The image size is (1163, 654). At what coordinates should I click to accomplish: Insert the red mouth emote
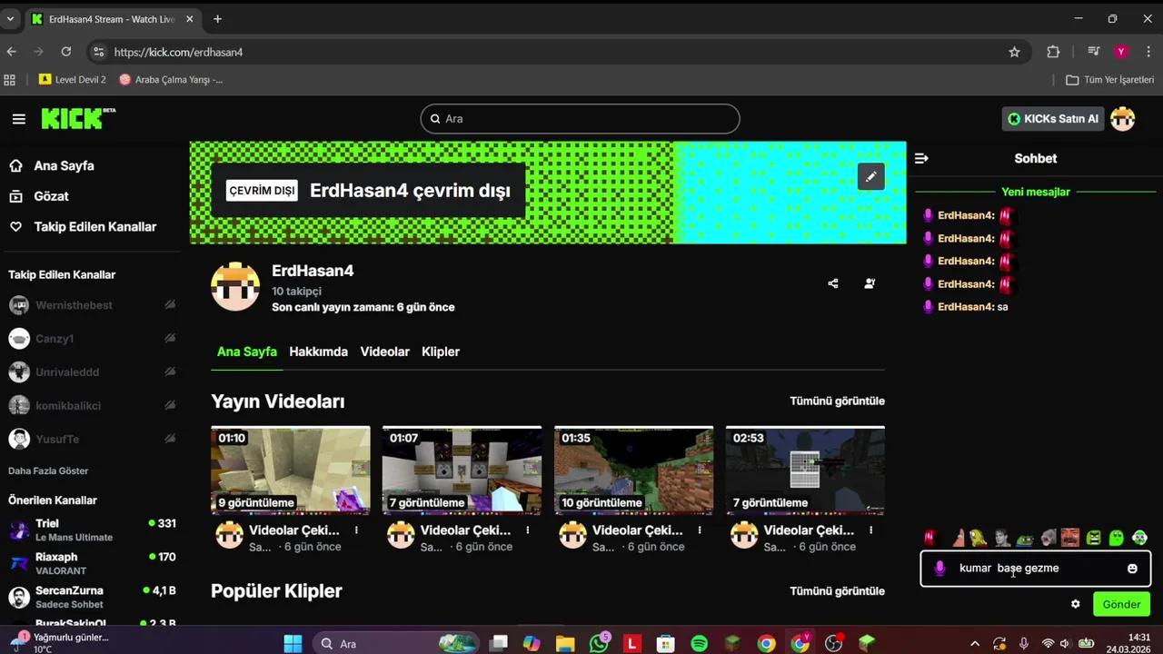point(929,538)
